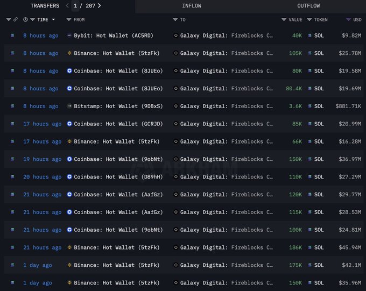Viewport: 366px width, 291px height.
Task: Go to the next transfers page
Action: [x=100, y=6]
